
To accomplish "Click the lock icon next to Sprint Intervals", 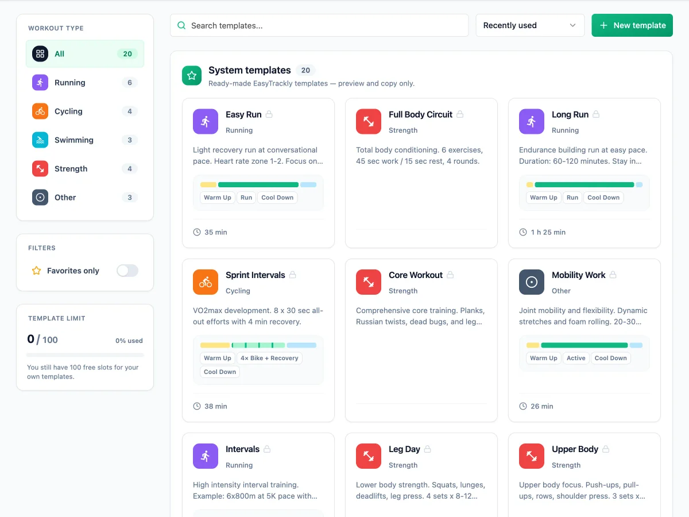I will click(293, 275).
